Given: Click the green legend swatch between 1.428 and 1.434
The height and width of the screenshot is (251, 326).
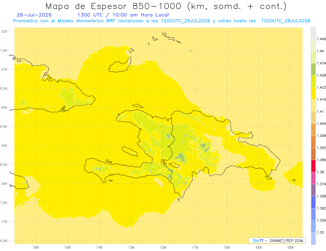Looking at the screenshot, I should [x=313, y=69].
